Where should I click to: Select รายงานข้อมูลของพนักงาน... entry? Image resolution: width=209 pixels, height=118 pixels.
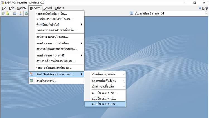(x=57, y=68)
